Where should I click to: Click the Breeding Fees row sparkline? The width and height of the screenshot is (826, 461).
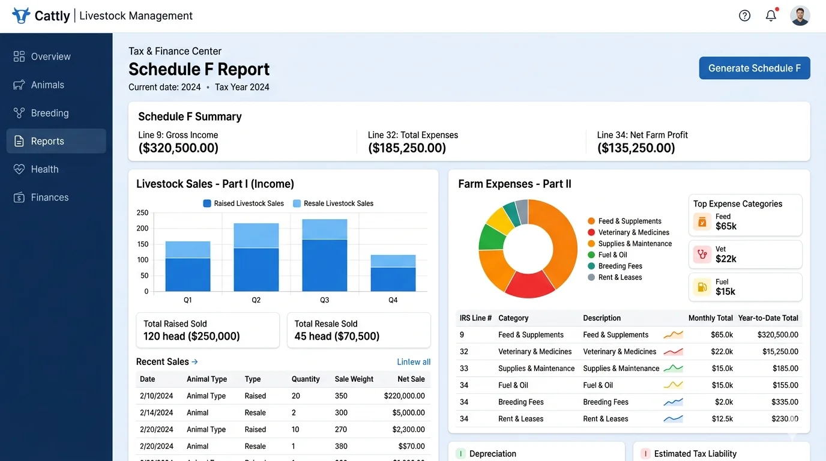pos(673,402)
